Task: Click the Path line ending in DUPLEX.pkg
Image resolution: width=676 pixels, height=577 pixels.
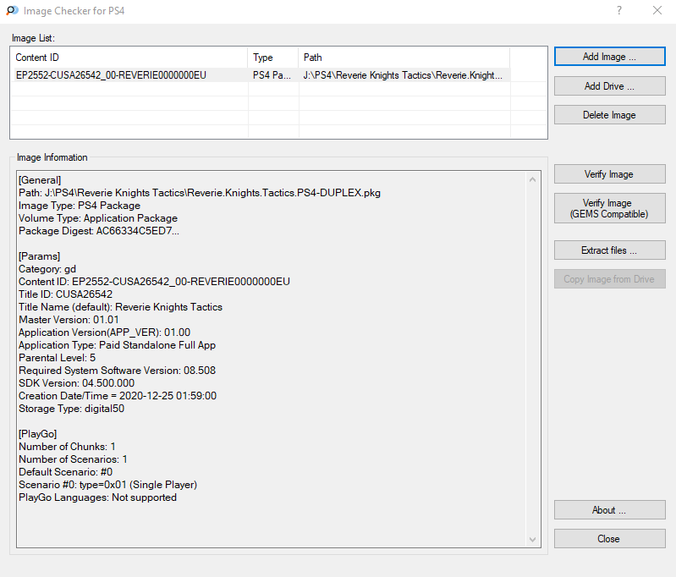Action: point(200,193)
